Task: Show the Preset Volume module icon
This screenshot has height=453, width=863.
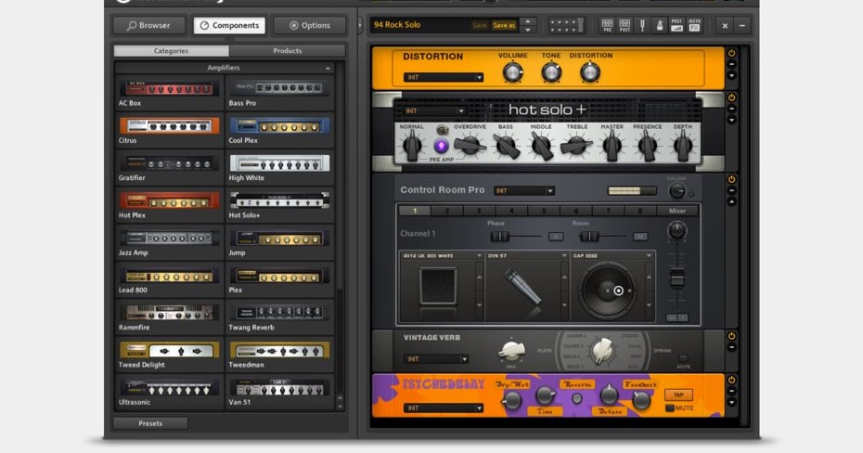Action: tap(677, 25)
